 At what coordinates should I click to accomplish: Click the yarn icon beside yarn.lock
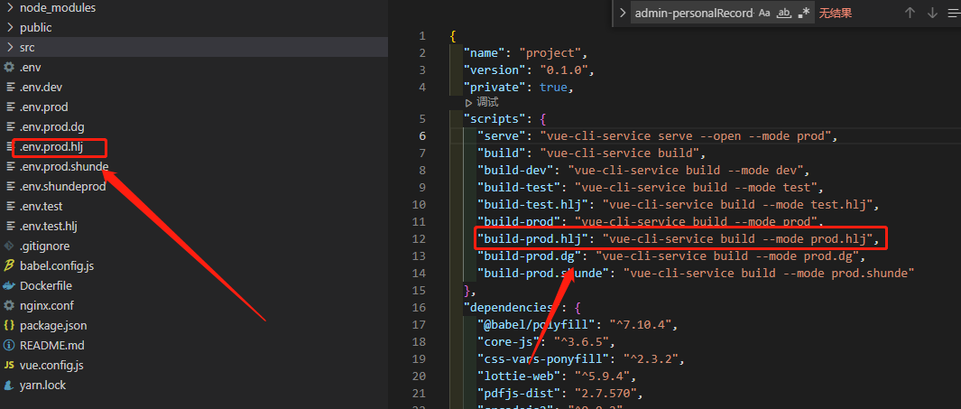(x=9, y=386)
